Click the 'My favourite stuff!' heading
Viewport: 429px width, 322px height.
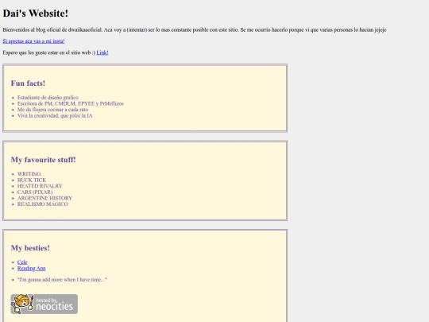pos(43,160)
